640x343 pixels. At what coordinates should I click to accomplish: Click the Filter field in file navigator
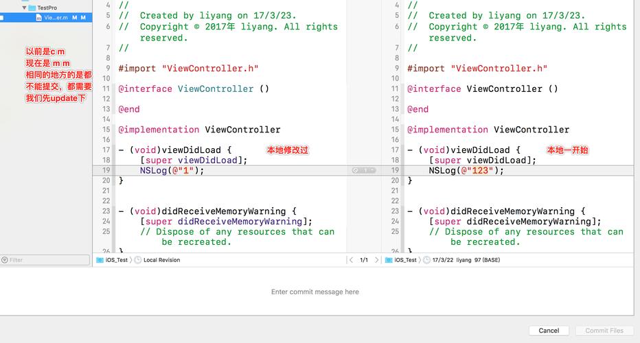tap(45, 260)
